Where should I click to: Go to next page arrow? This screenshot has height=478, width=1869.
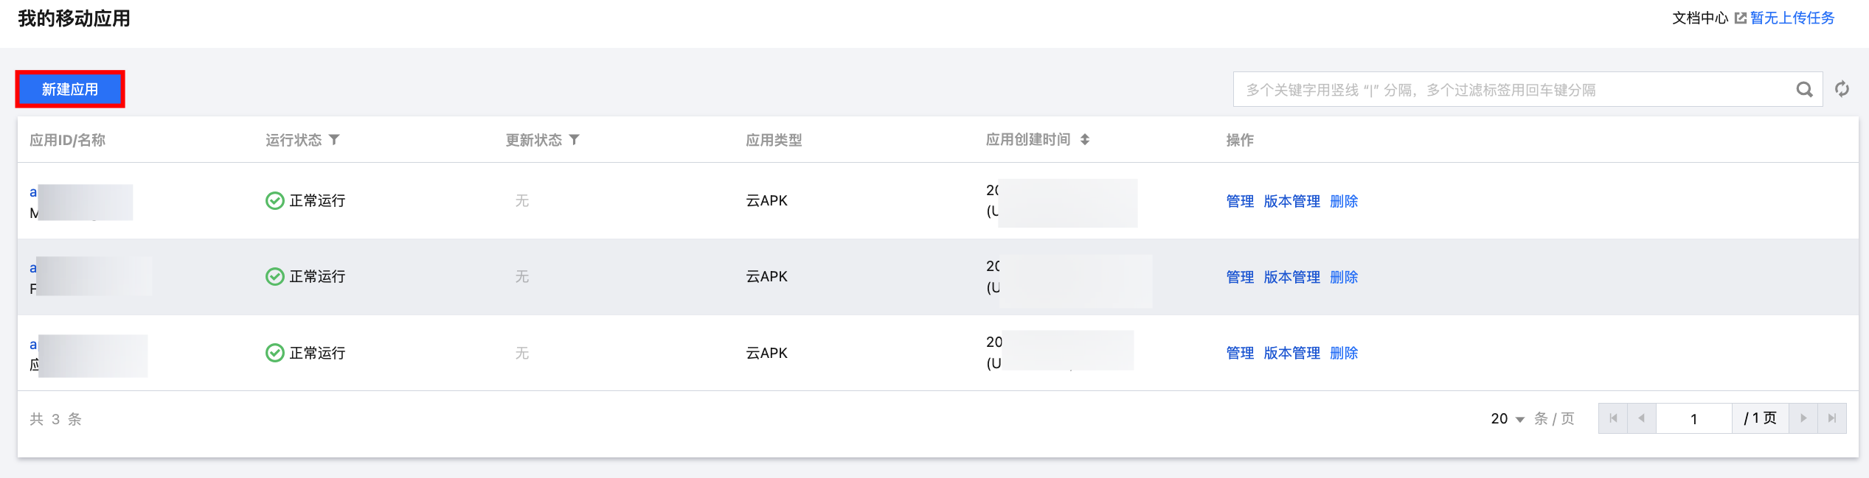(1803, 418)
